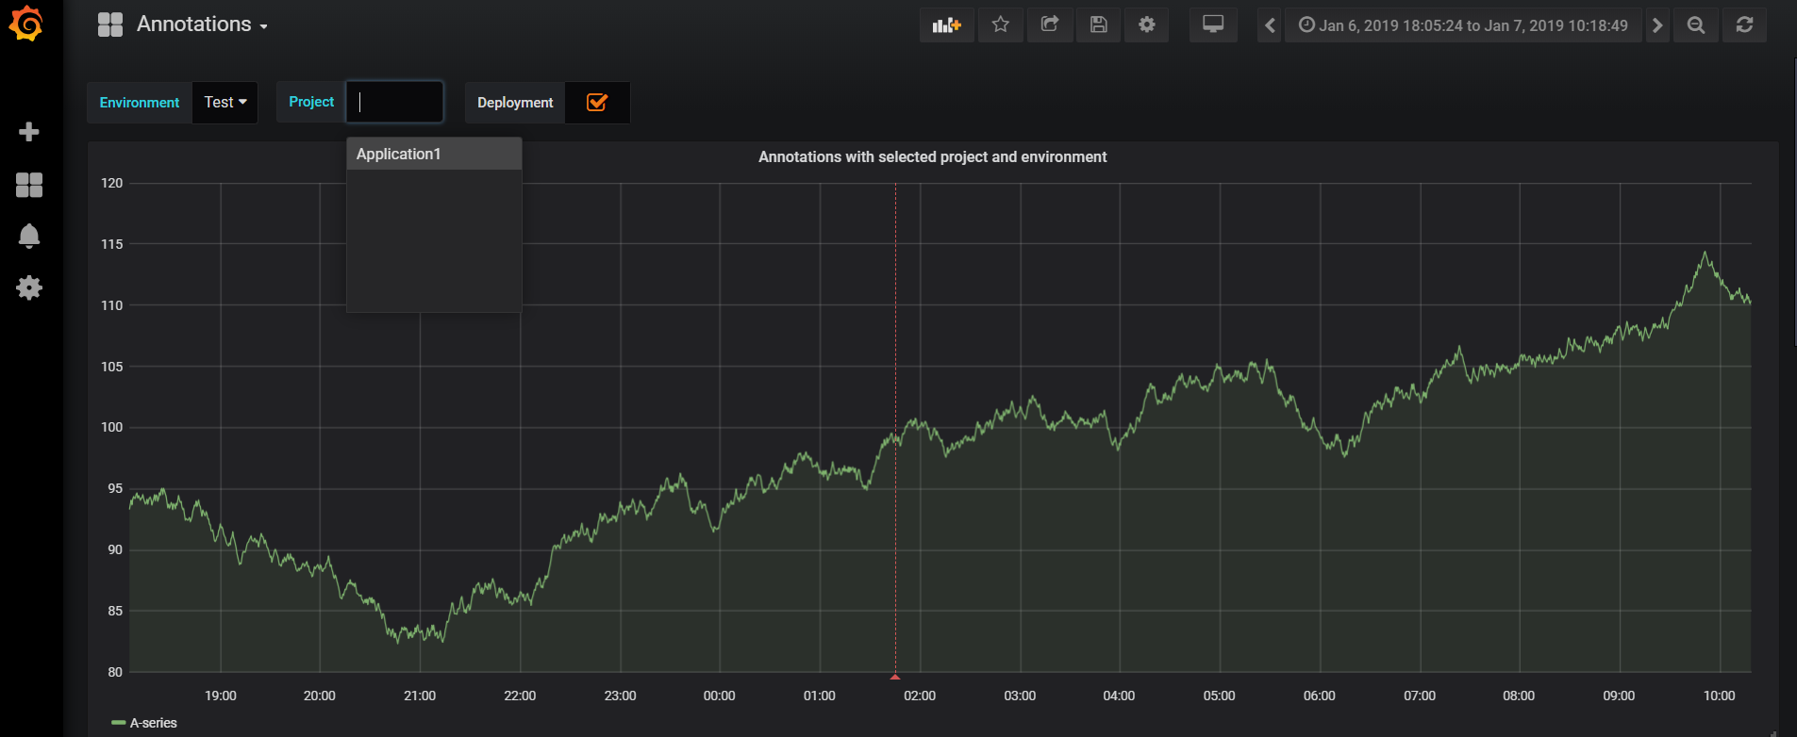Click the Project variable text input

[395, 103]
